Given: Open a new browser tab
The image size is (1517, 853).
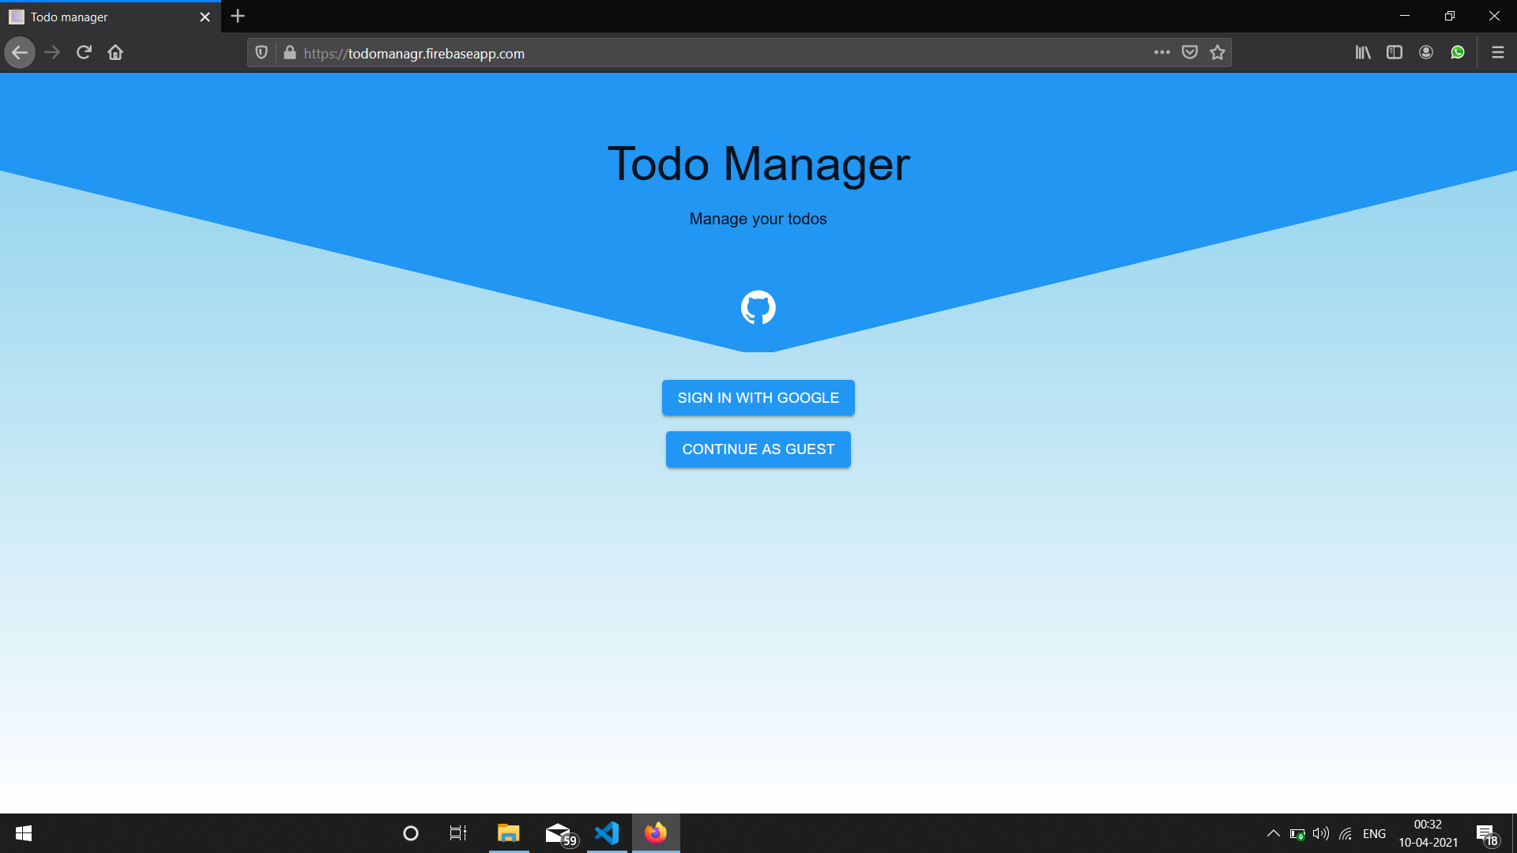Looking at the screenshot, I should [x=238, y=16].
